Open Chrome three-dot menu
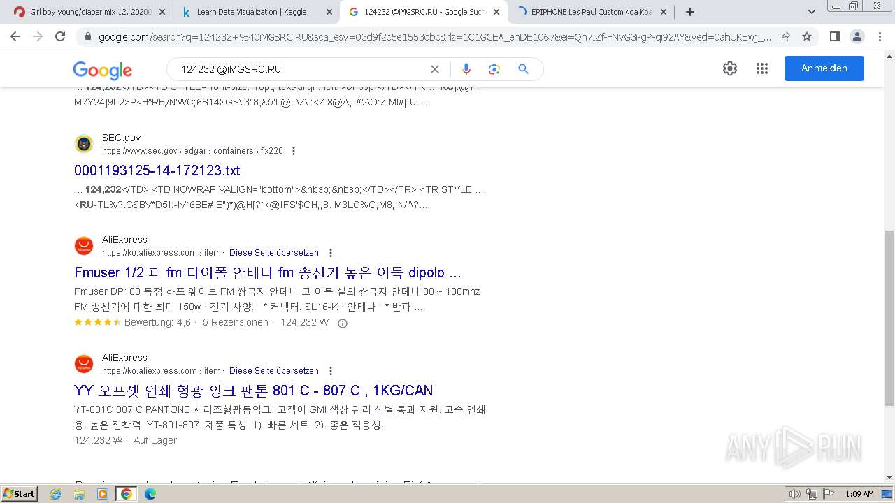This screenshot has height=503, width=895. pos(880,36)
